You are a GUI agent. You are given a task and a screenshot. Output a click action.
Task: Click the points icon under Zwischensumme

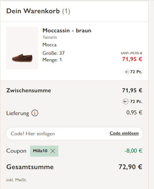point(125,101)
